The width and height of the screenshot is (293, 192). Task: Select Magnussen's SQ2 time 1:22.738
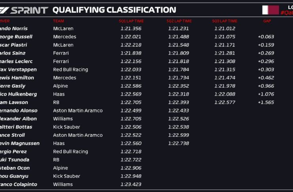(x=178, y=143)
